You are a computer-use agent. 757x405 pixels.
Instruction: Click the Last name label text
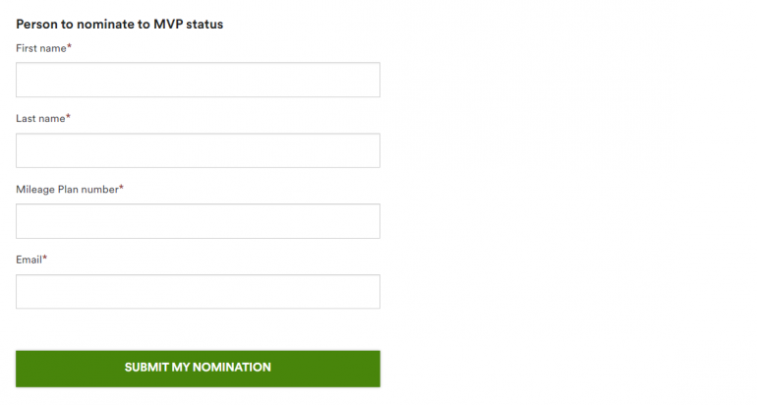tap(39, 119)
